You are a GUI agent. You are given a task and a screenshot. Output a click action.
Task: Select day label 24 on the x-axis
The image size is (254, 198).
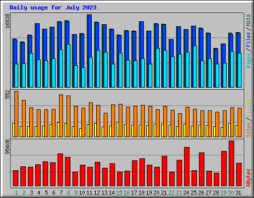pos(186,193)
